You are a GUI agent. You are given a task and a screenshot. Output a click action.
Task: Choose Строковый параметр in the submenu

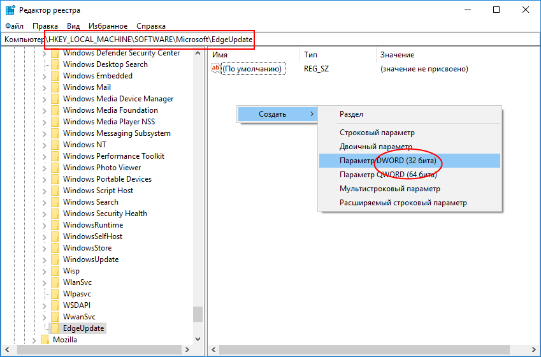(410, 133)
